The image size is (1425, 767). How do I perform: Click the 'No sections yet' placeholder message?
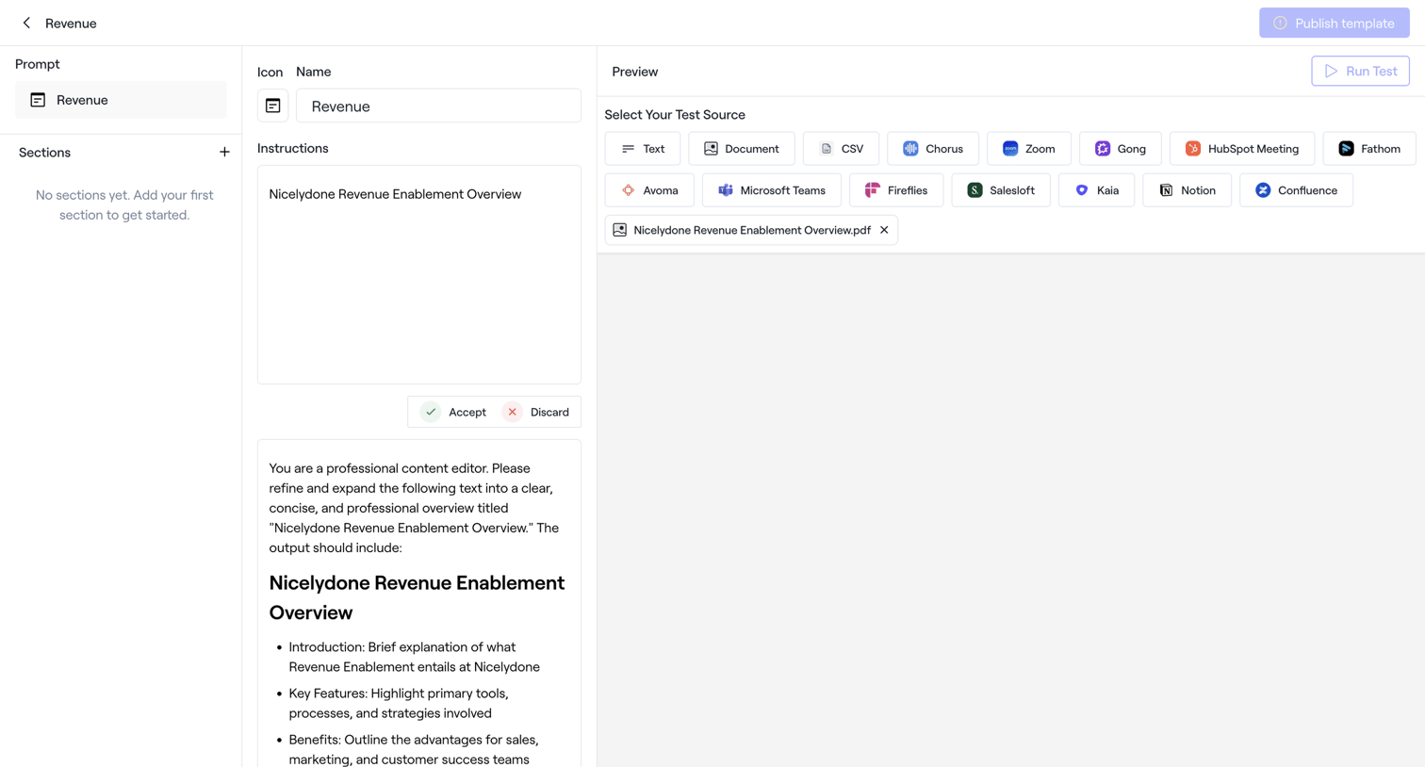(x=124, y=204)
